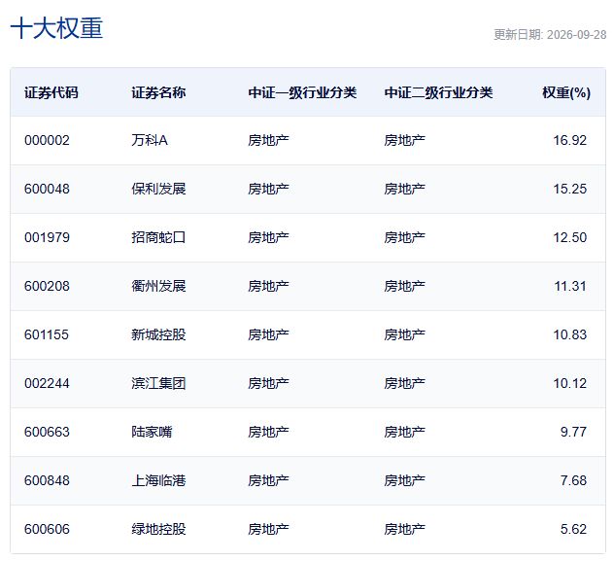The height and width of the screenshot is (561, 613).
Task: Click 绿地控股's first-level industry 房地产
Action: click(x=268, y=529)
